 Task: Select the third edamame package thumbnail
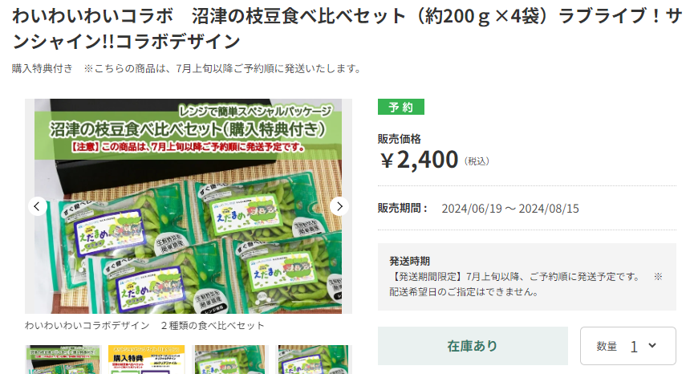229,360
